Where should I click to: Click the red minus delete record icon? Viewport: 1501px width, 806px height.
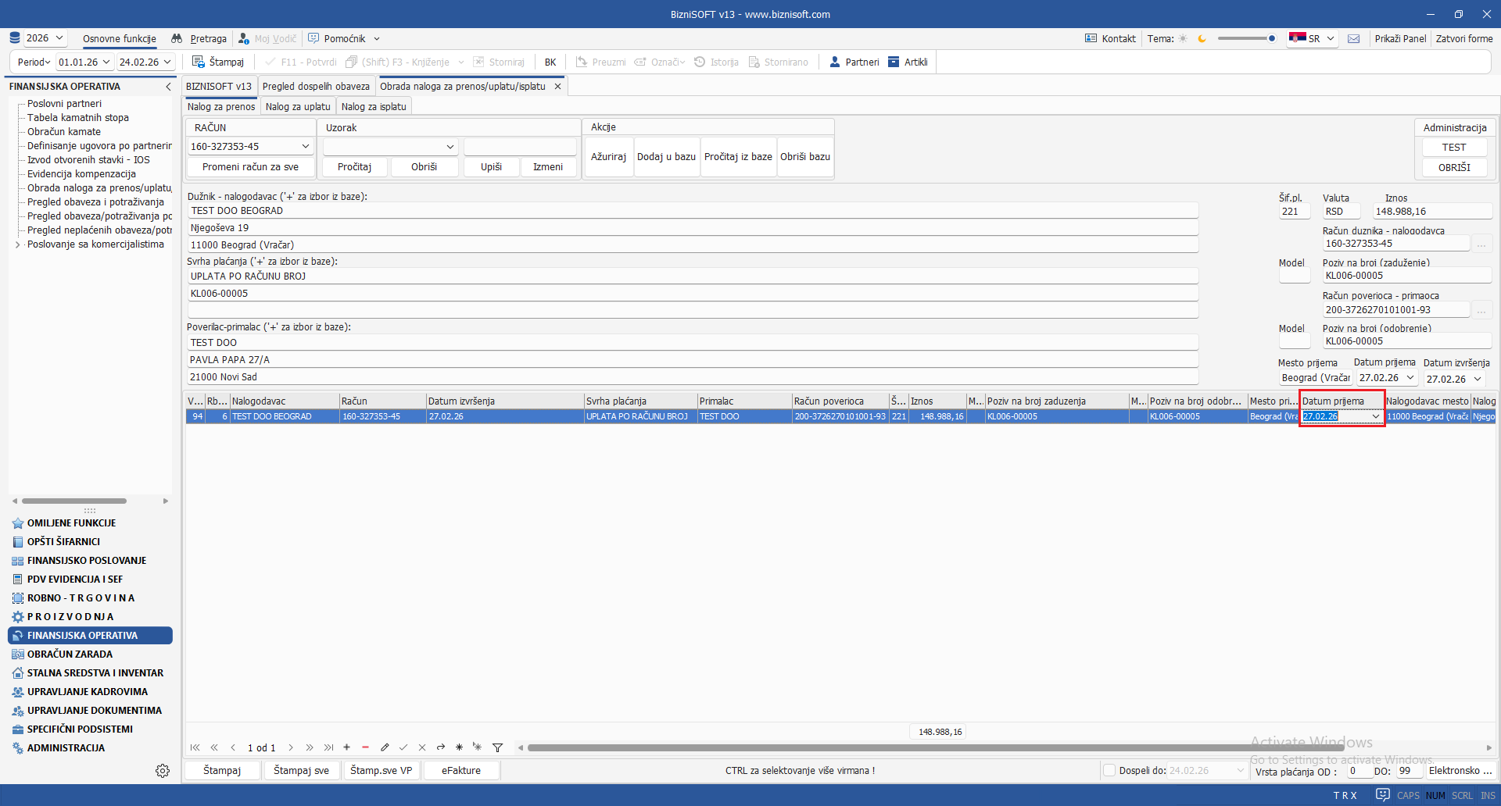coord(365,747)
